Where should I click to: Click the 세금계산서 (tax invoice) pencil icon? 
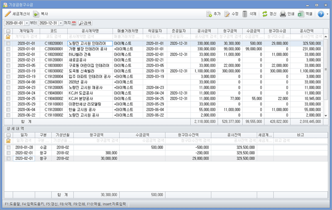coord(7,14)
